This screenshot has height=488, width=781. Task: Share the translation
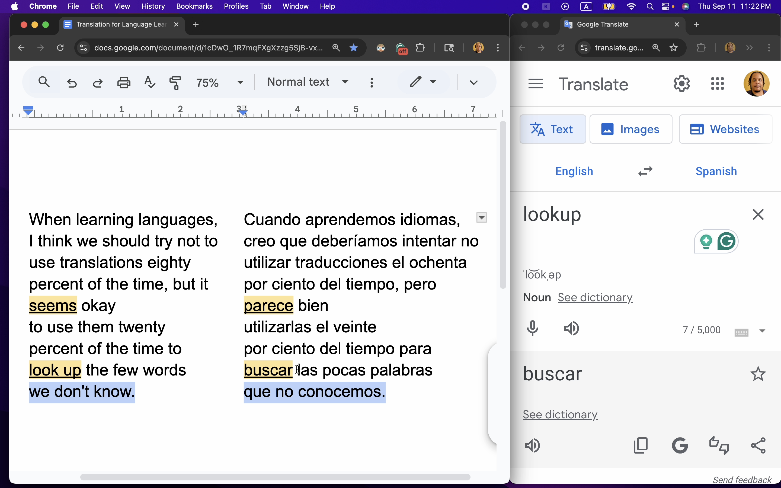point(758,446)
